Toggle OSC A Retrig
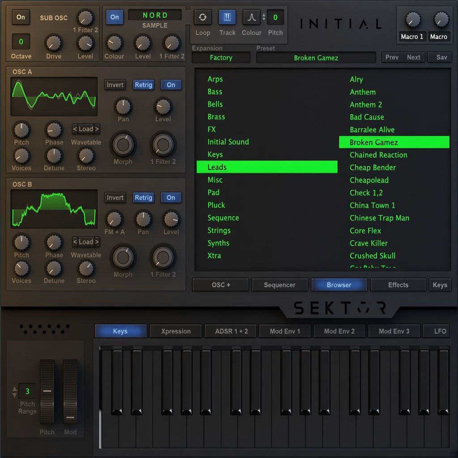The width and height of the screenshot is (458, 458). click(x=144, y=85)
